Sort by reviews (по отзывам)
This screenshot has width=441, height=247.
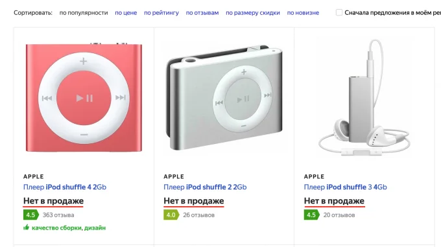tap(202, 13)
